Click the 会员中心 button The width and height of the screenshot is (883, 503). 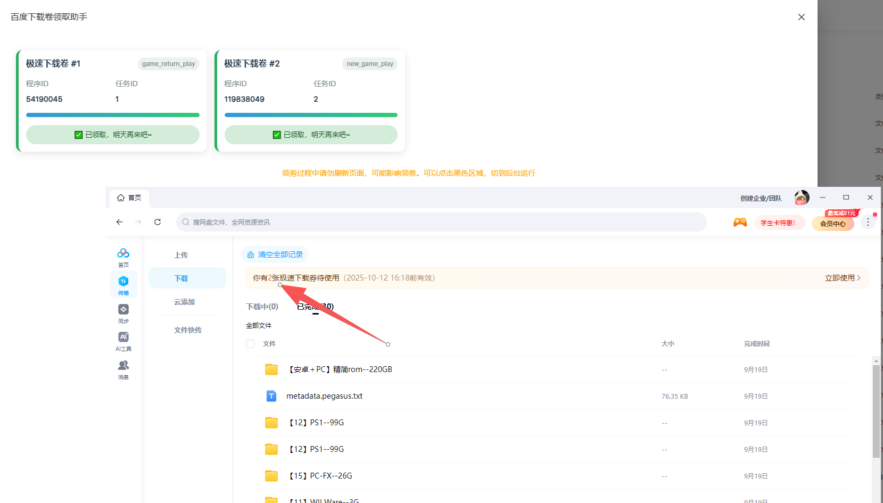pos(832,224)
